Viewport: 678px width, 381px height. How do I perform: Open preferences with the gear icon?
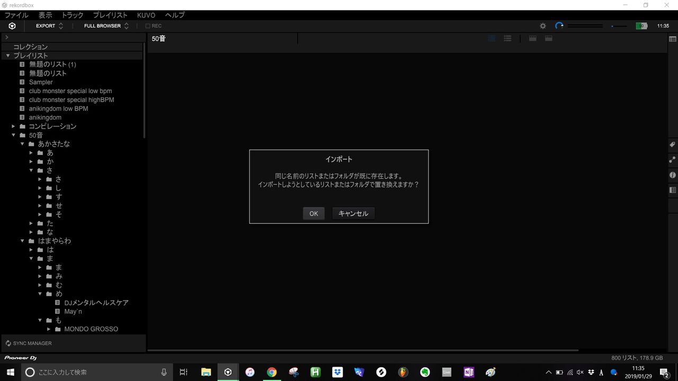point(543,26)
